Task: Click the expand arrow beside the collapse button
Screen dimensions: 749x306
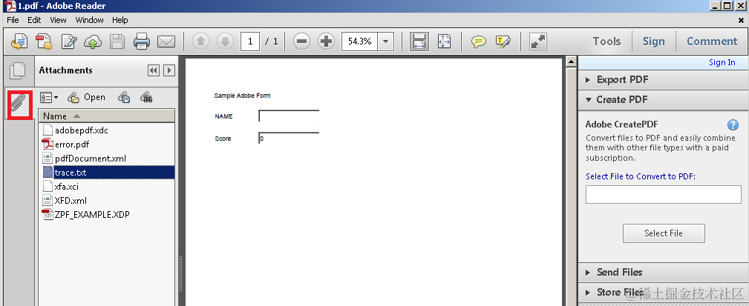Action: [169, 70]
